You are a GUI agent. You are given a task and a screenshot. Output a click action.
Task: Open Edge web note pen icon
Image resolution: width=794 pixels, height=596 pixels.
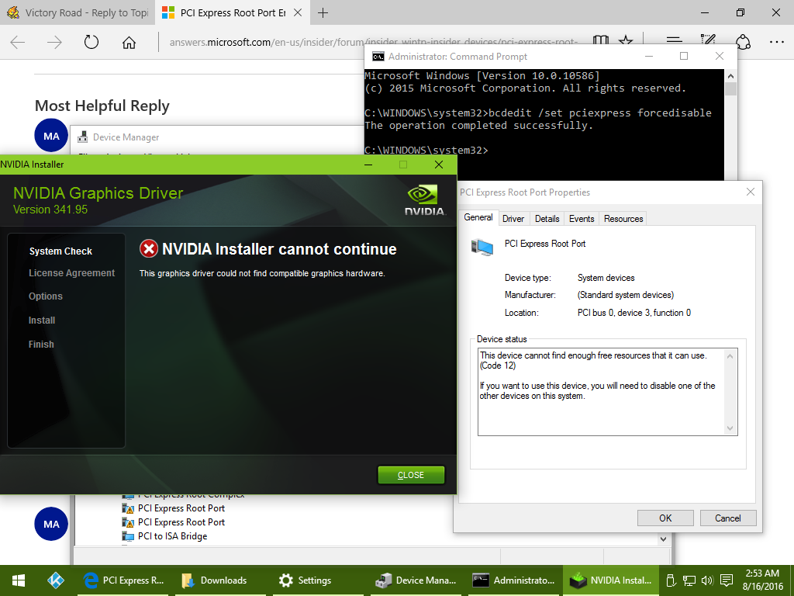(708, 42)
